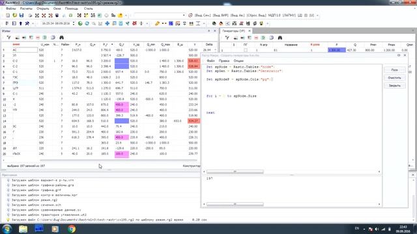Click the spreadsheet table icon in top toolbar

100,16
